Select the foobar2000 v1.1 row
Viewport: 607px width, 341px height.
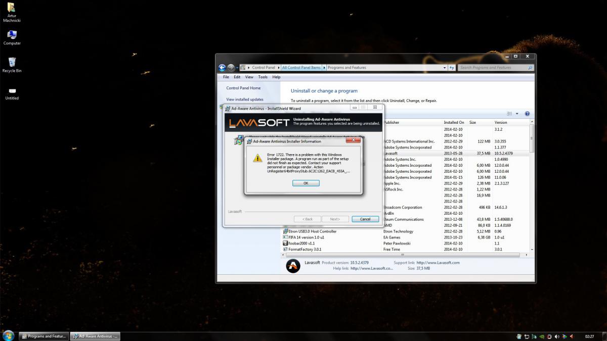point(405,243)
